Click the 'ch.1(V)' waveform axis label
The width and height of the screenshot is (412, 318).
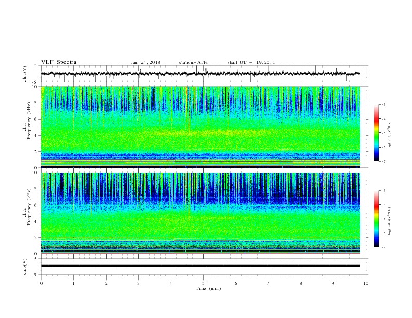[x=25, y=74]
